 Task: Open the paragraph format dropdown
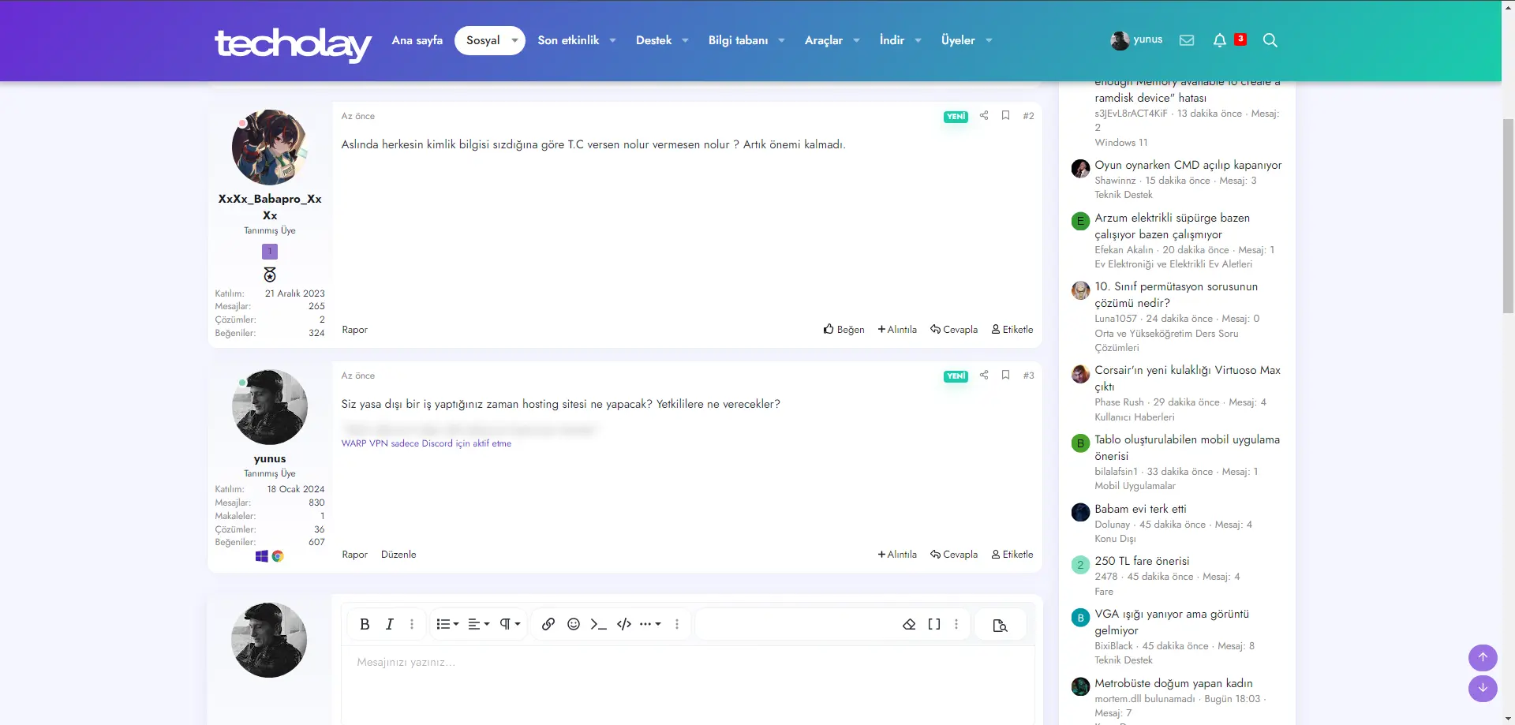[x=510, y=624]
